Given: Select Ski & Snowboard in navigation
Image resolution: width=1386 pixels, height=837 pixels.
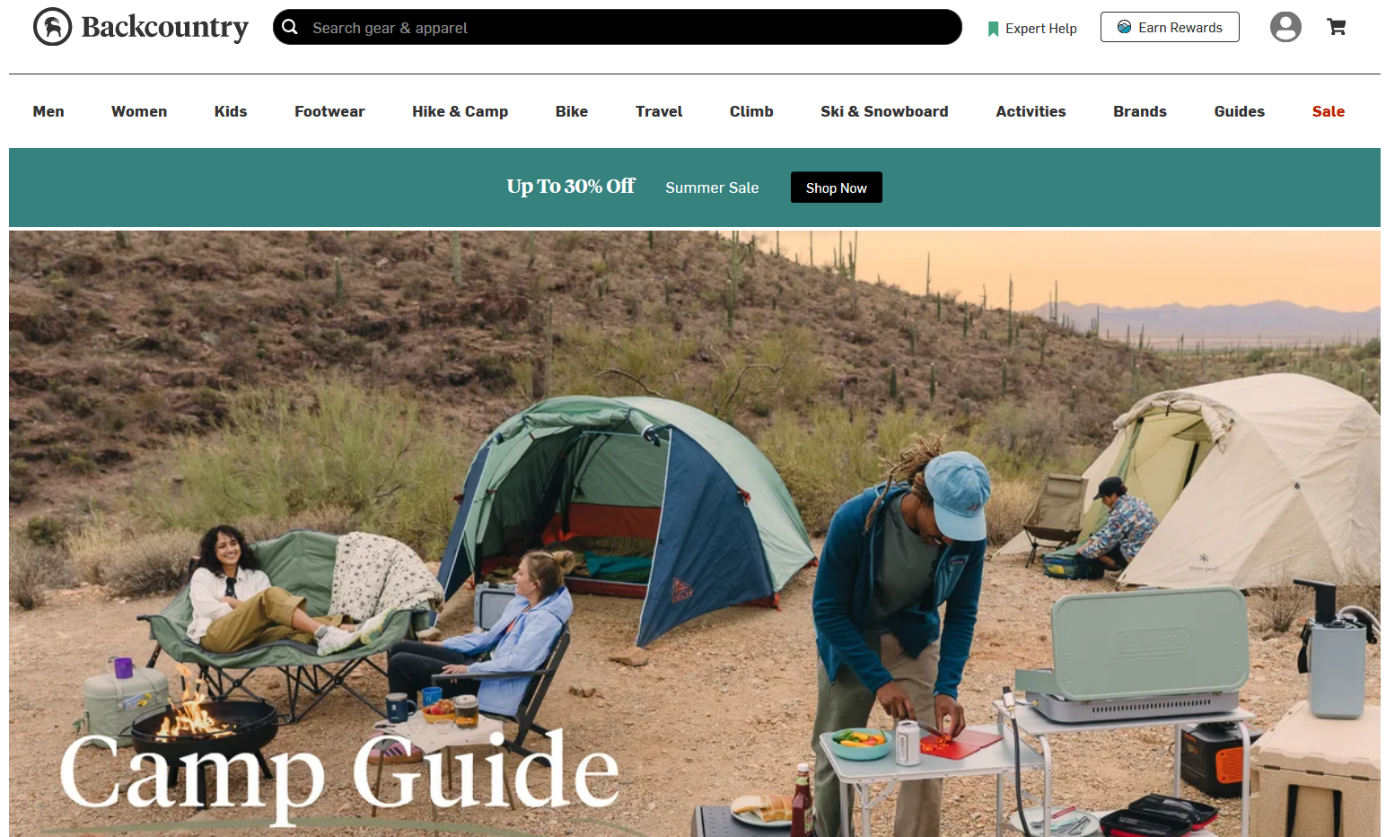Looking at the screenshot, I should coord(884,111).
